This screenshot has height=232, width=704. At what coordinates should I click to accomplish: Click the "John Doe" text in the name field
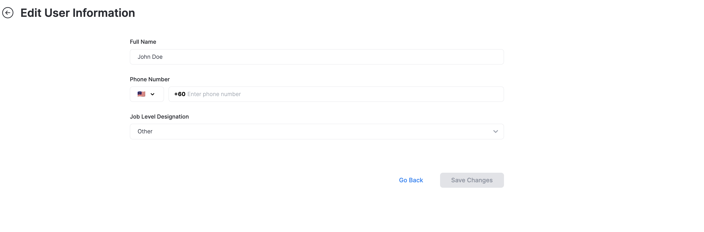(x=150, y=57)
